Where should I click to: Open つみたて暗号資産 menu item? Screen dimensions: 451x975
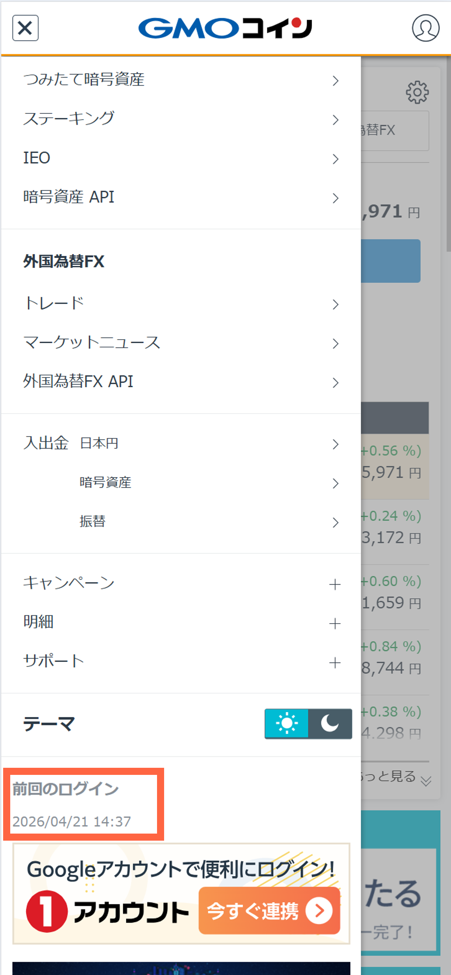[181, 80]
